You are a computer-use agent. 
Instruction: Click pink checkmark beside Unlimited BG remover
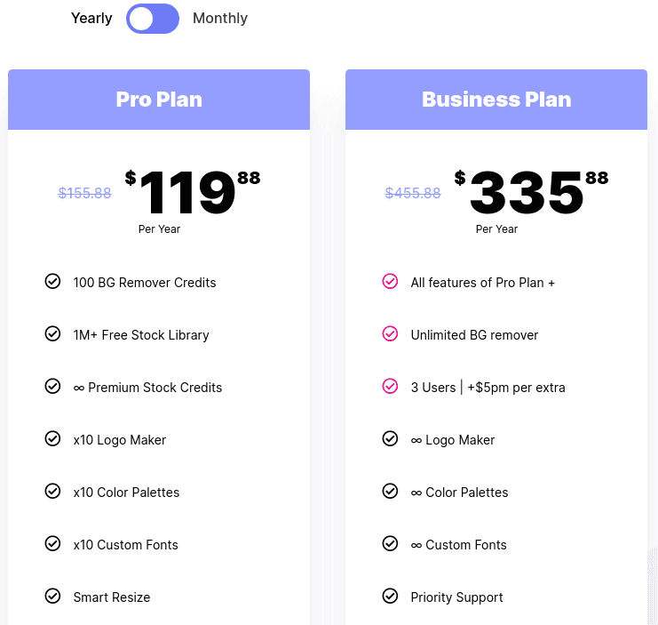tap(390, 334)
